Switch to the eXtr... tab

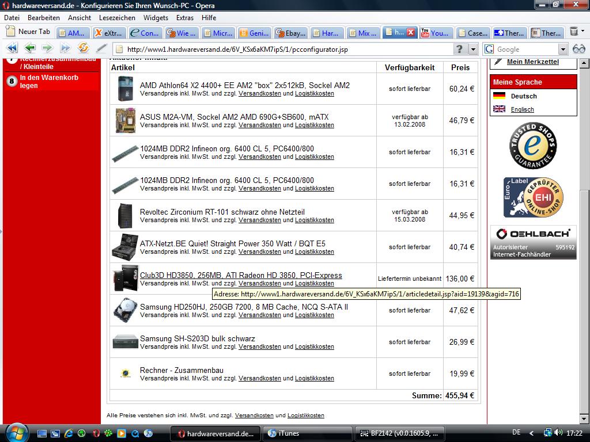(109, 33)
